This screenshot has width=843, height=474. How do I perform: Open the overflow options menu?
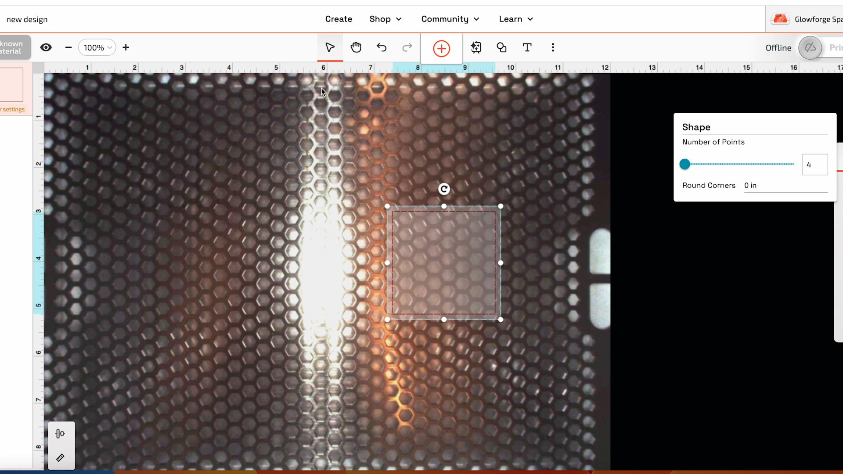coord(553,47)
